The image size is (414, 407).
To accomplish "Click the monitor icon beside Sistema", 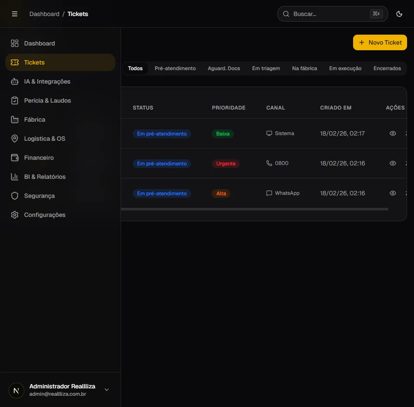I will coord(269,133).
